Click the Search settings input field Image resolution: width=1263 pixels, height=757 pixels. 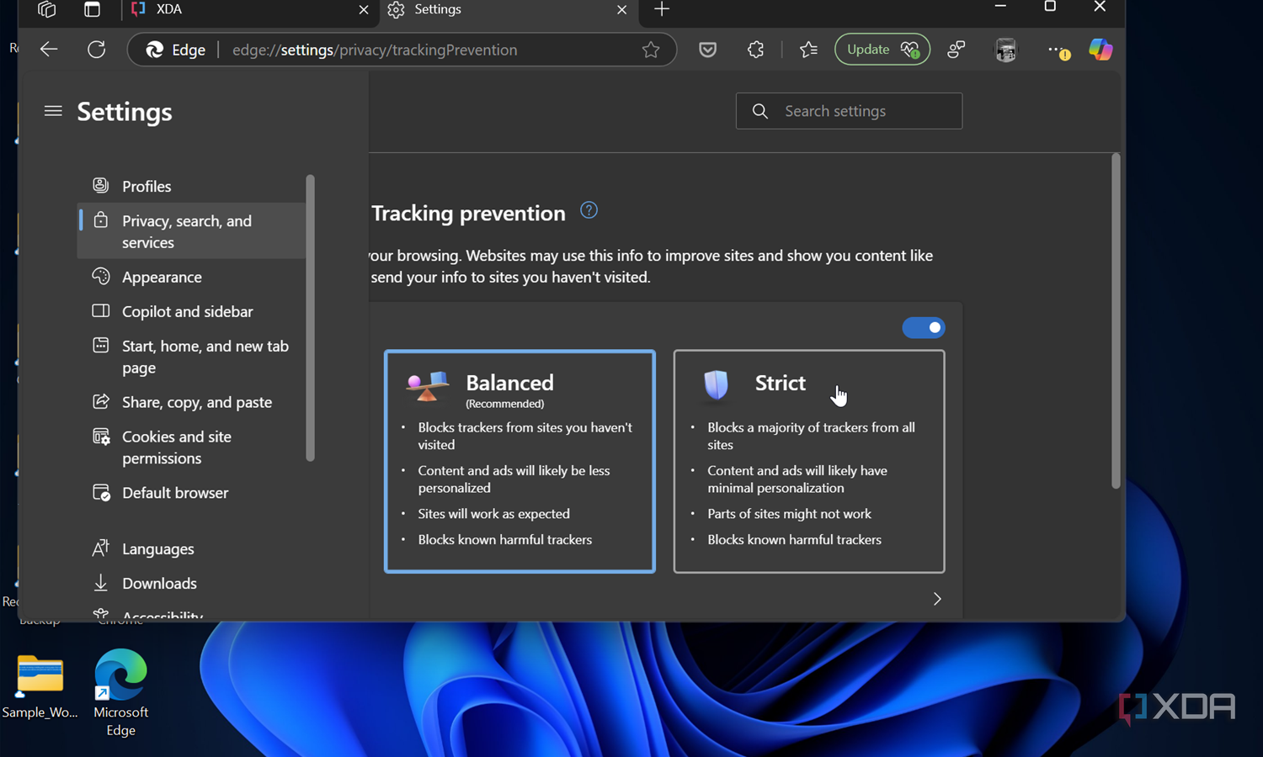click(x=849, y=111)
